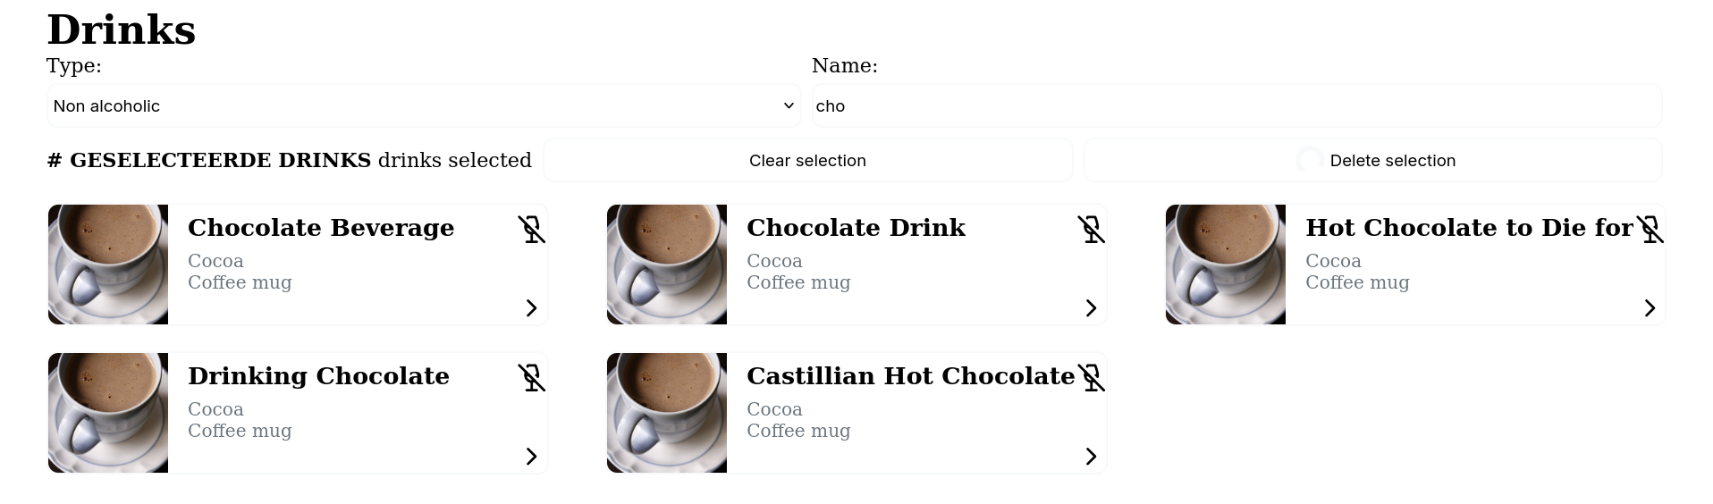Select the Chocolate Beverage mug thumbnail
This screenshot has height=504, width=1713.
click(108, 265)
